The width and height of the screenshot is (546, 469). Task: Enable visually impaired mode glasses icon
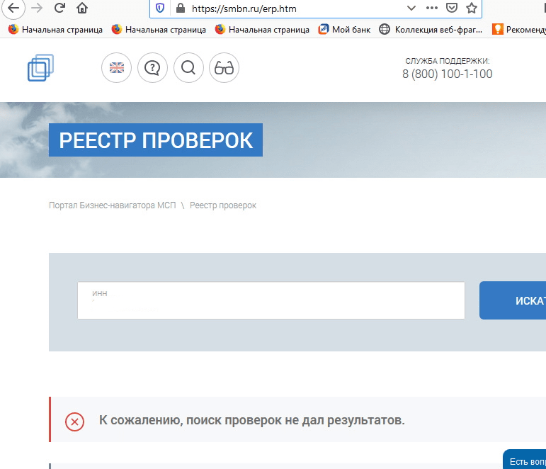click(x=224, y=67)
